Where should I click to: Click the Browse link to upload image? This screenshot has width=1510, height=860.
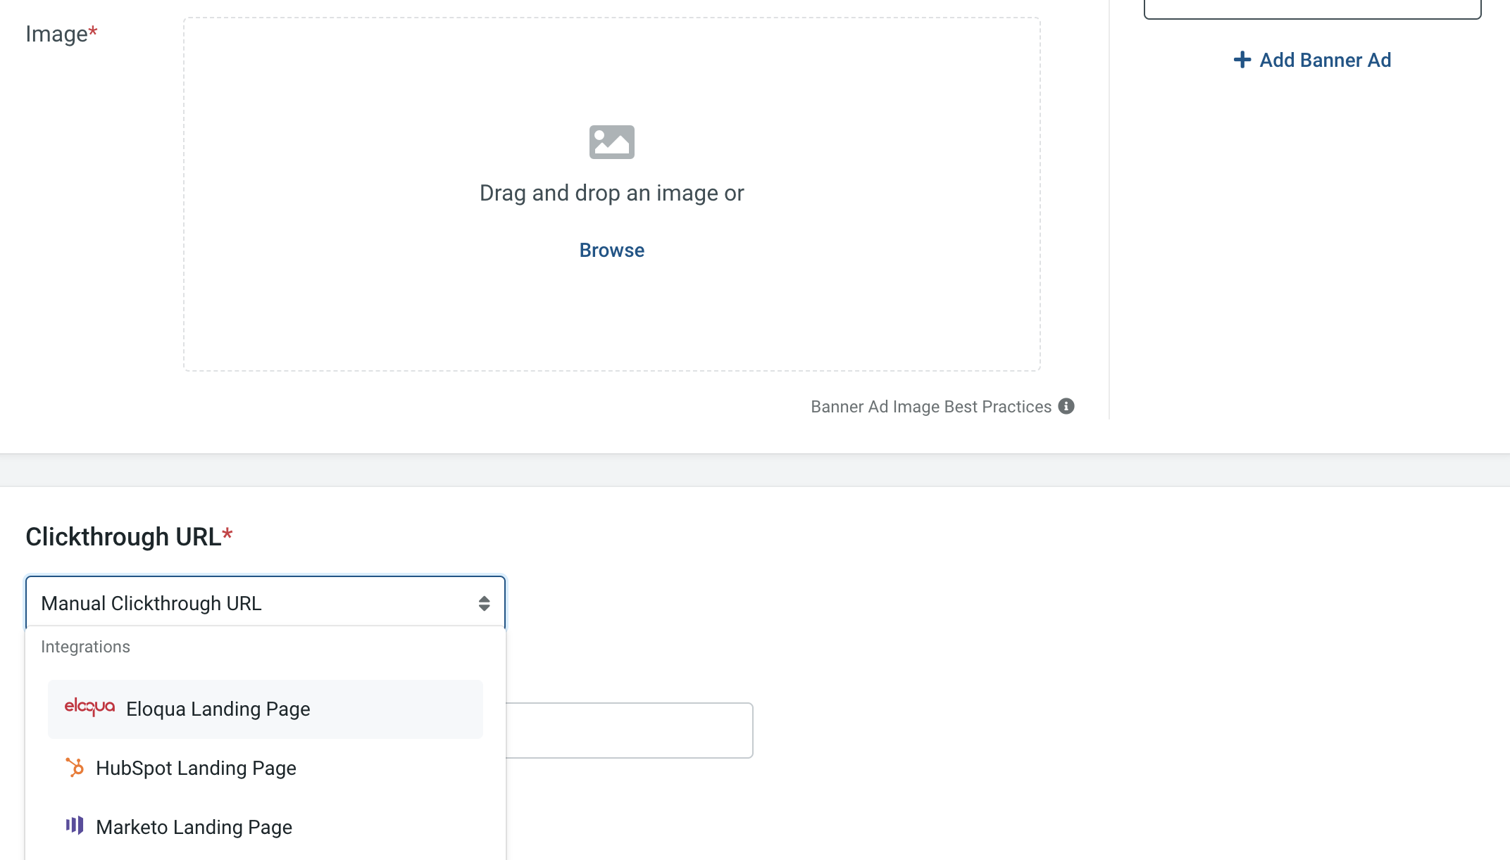pos(611,251)
